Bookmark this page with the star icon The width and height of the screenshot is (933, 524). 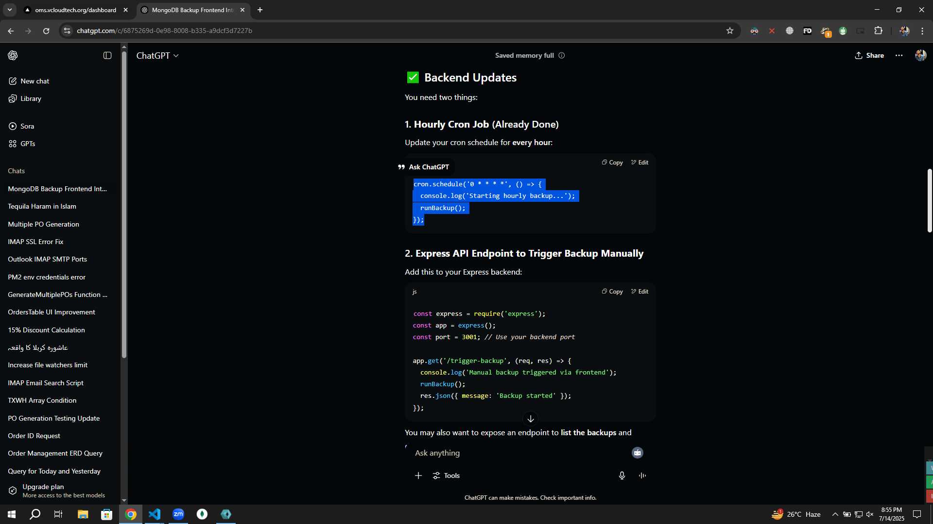(730, 31)
